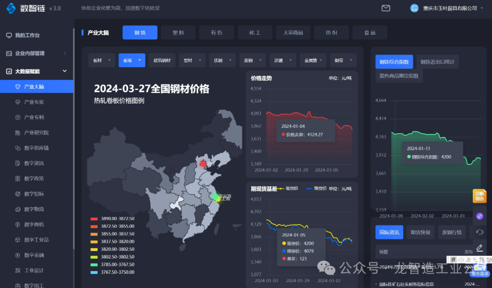Click the purple link floating icon
The height and width of the screenshot is (288, 492).
click(479, 216)
